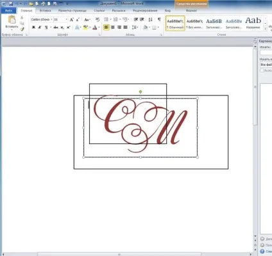Click the Undo icon in Quick Access toolbar
The image size is (272, 256).
17,4
